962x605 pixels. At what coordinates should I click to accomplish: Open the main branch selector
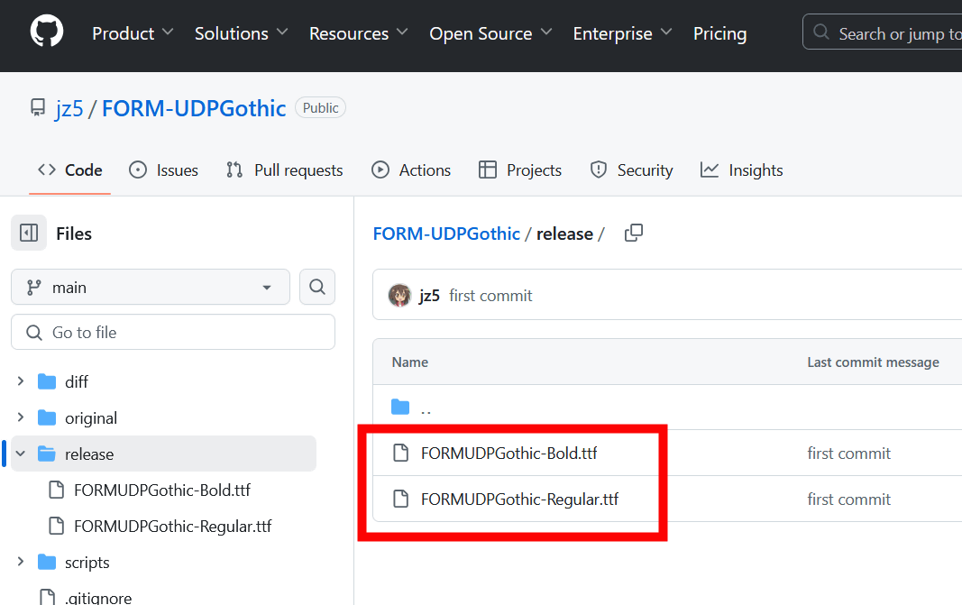pos(151,287)
